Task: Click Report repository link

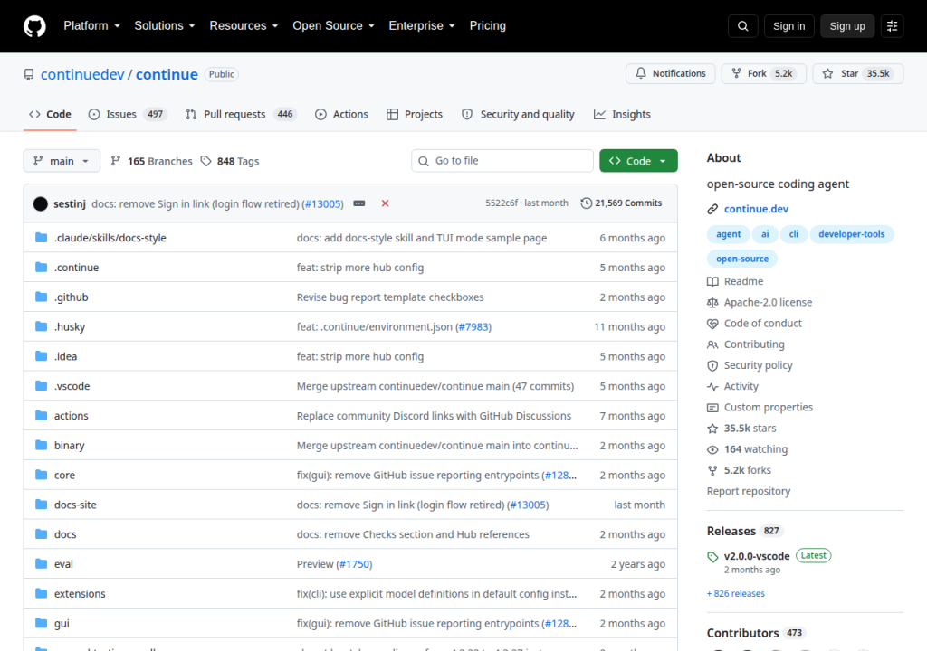Action: (749, 492)
